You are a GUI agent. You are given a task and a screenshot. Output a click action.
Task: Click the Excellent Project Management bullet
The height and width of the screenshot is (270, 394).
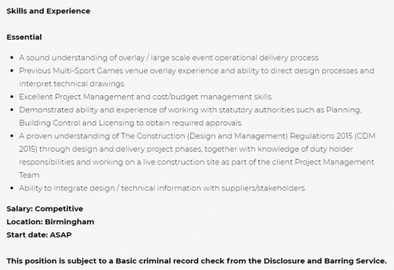click(145, 97)
